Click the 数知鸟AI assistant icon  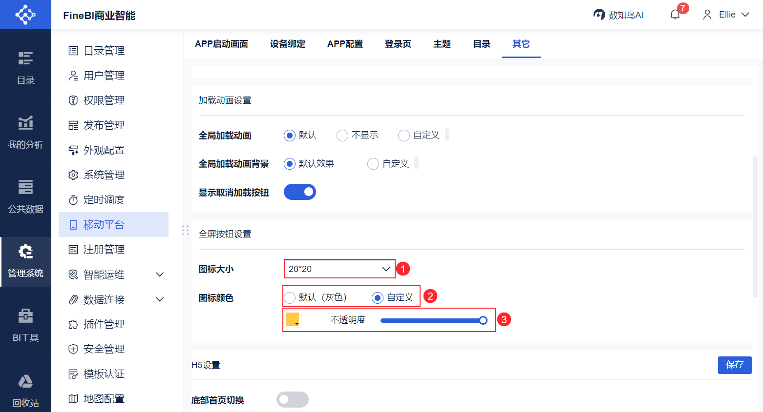coord(599,15)
